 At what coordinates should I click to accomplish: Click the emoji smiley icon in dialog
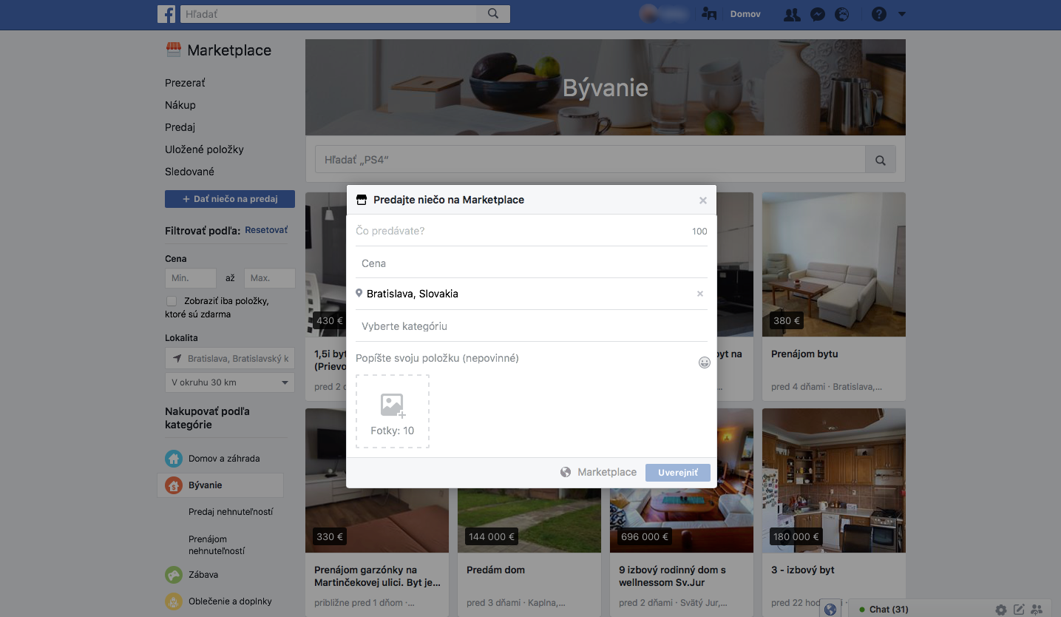click(705, 363)
